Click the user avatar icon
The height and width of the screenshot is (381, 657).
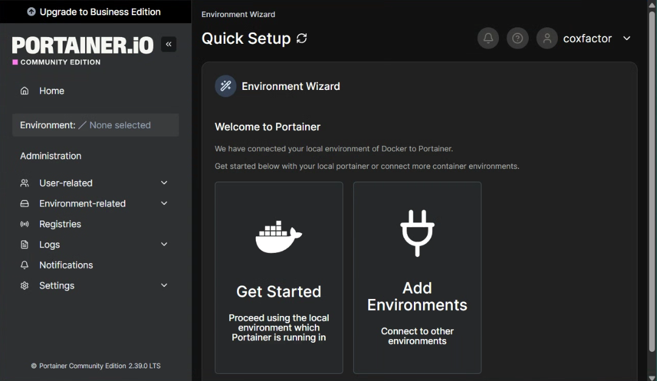click(547, 38)
